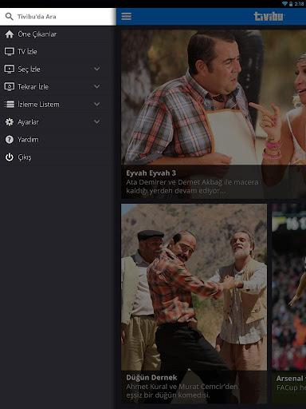Click the tivibu logo in header
The width and height of the screenshot is (306, 409).
[269, 17]
